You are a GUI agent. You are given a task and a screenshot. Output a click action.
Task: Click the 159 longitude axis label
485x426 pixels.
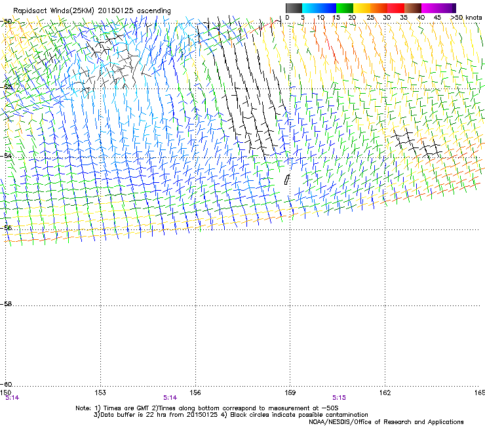coord(290,393)
